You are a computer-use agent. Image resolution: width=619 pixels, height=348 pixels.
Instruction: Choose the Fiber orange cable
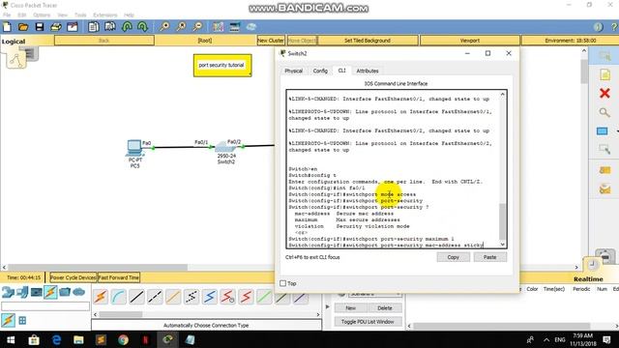point(173,297)
